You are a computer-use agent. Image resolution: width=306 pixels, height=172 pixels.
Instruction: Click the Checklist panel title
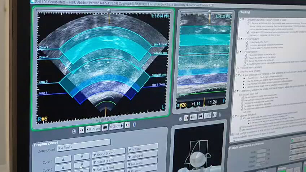point(245,12)
